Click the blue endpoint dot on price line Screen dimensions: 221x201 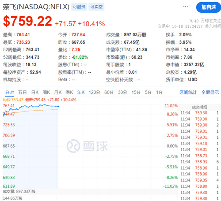point(58,106)
